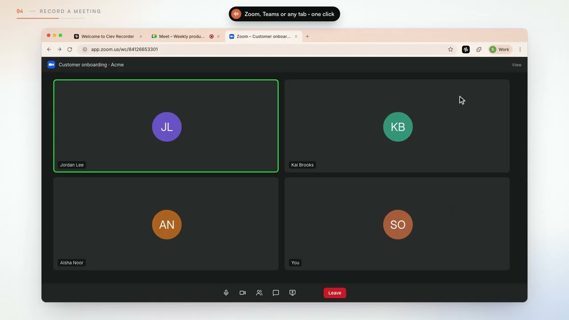This screenshot has width=569, height=320.
Task: Open the View options
Action: [517, 65]
